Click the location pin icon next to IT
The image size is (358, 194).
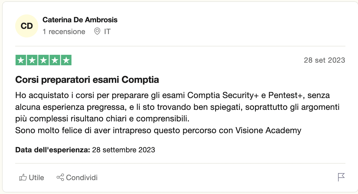point(97,32)
